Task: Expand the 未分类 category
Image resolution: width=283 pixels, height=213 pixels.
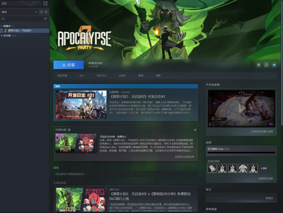Action: coord(2,35)
